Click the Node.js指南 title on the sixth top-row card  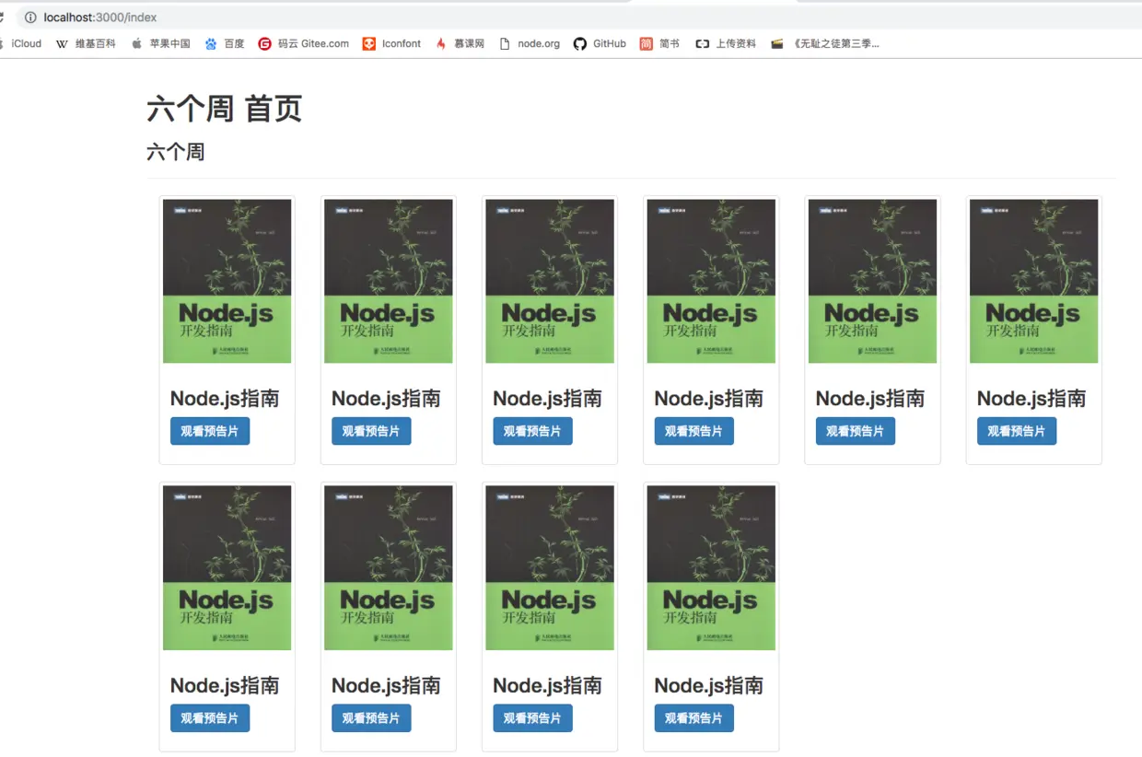[1031, 399]
